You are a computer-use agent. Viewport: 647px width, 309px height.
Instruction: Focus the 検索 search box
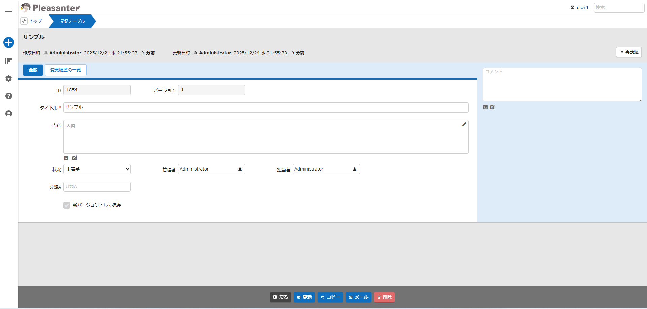(x=619, y=7)
